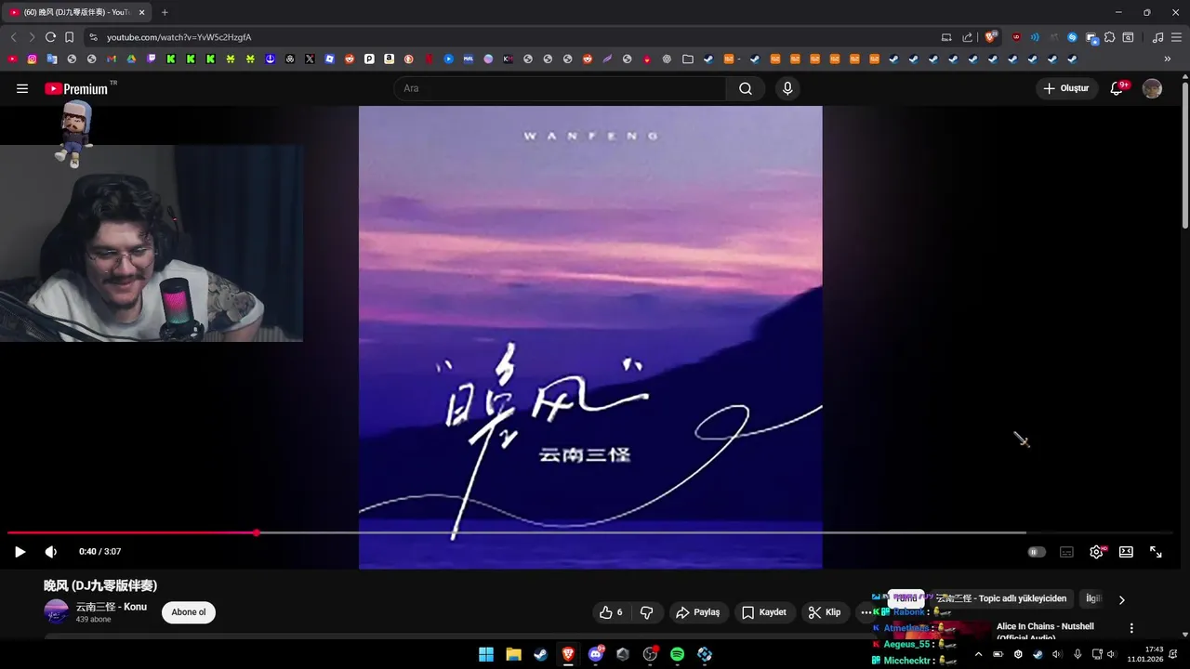The width and height of the screenshot is (1190, 669).
Task: Click the red progress scrubber handle
Action: (256, 532)
